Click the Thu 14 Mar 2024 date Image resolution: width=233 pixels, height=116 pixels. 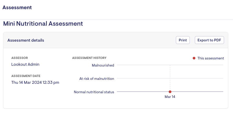[35, 82]
